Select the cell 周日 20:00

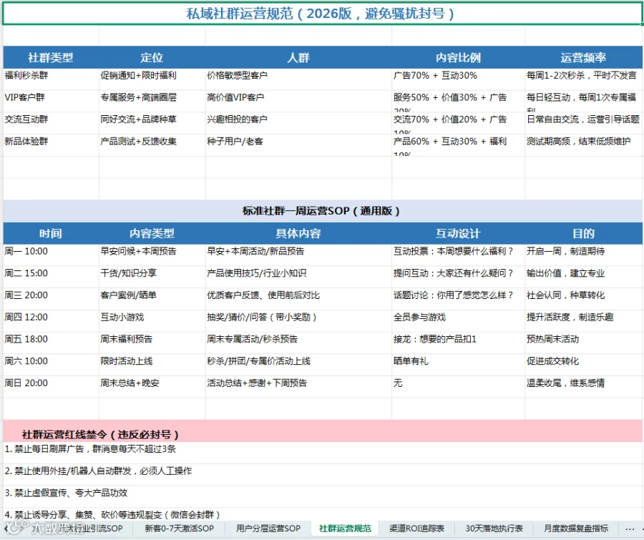[51, 387]
